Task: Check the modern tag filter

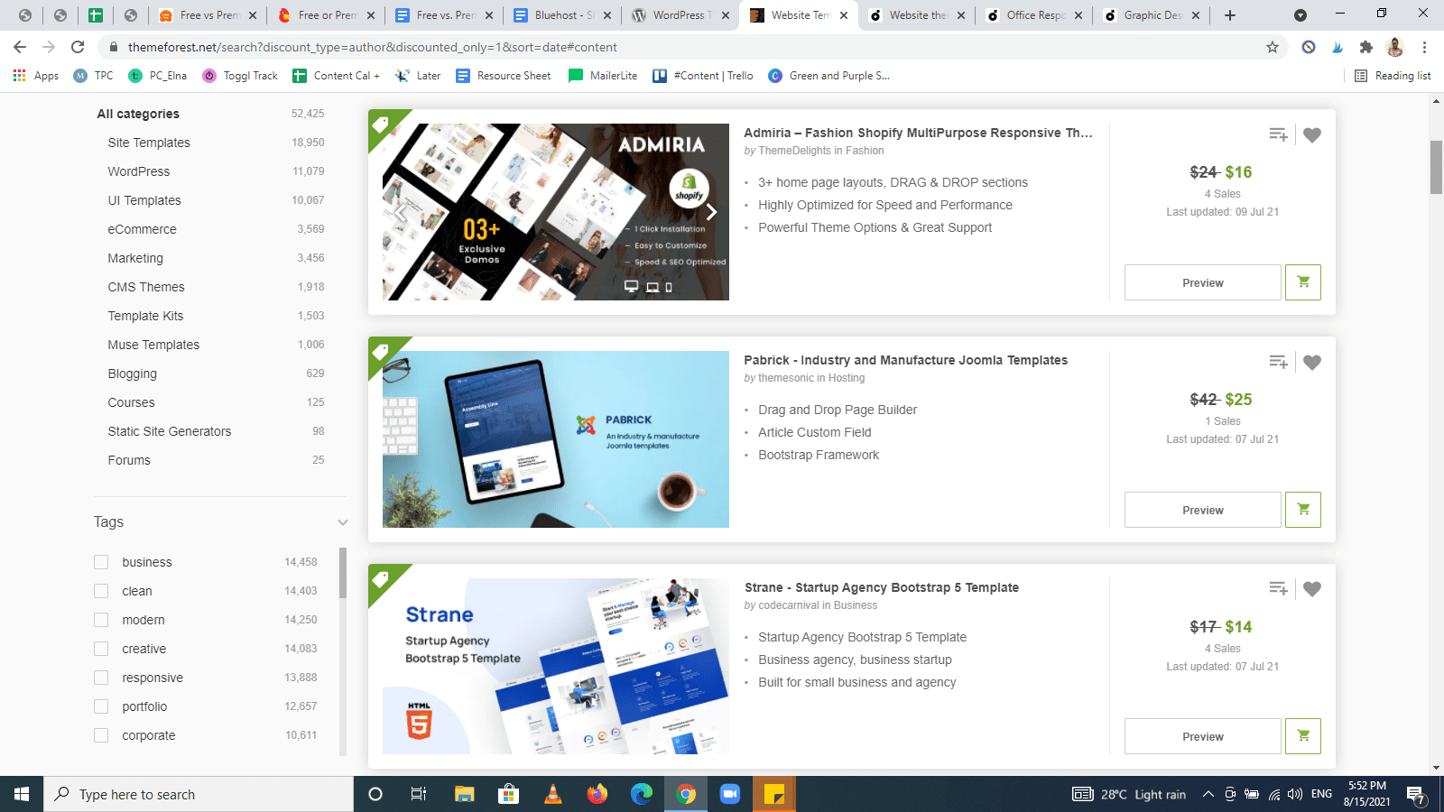Action: tap(101, 620)
